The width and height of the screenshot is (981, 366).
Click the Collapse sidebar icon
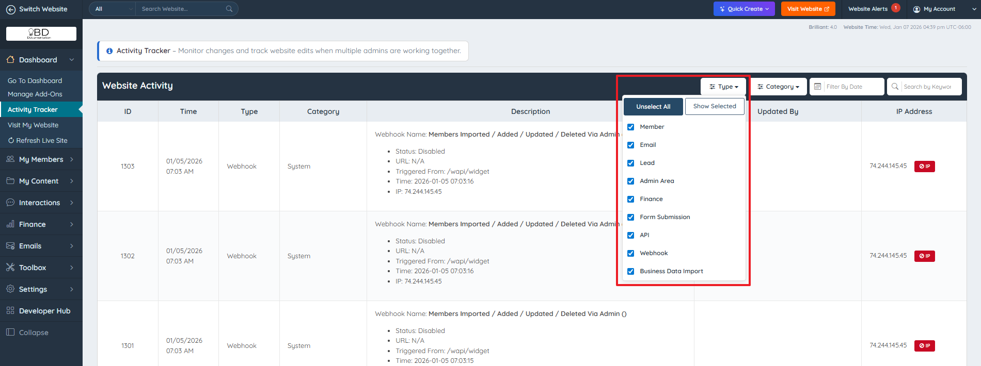(10, 332)
